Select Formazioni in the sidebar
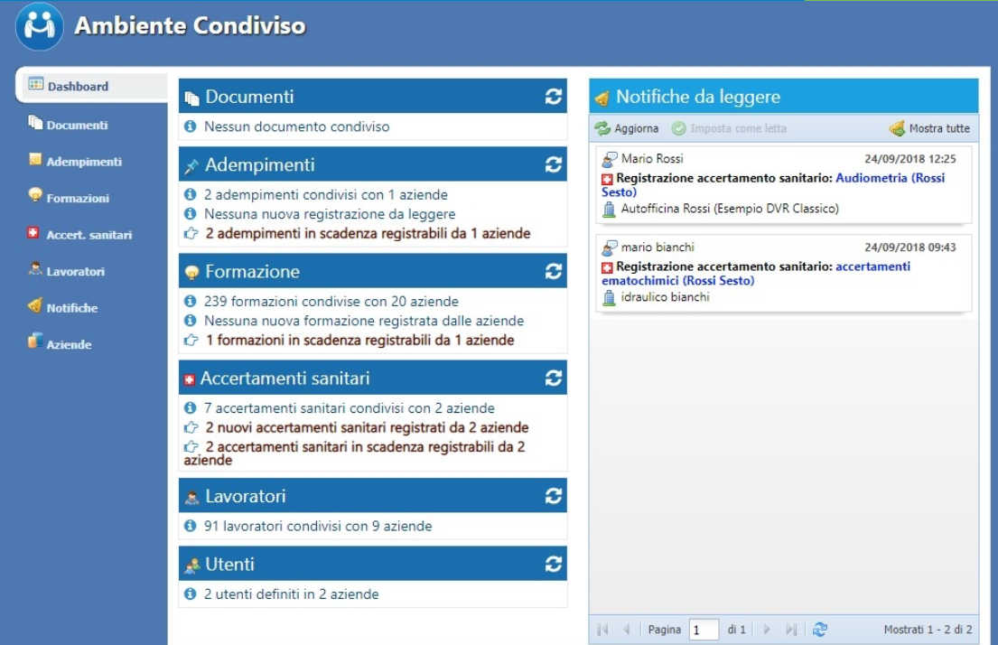 coord(77,198)
